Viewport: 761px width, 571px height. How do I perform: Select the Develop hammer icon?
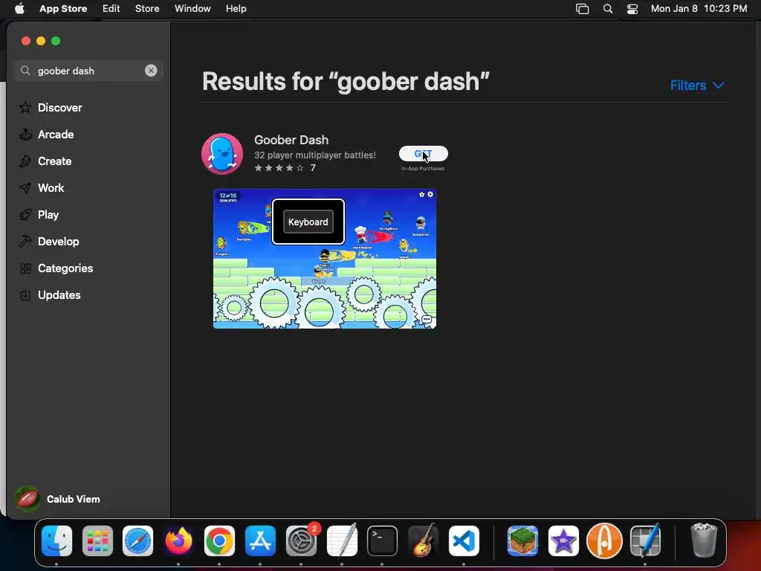(25, 241)
